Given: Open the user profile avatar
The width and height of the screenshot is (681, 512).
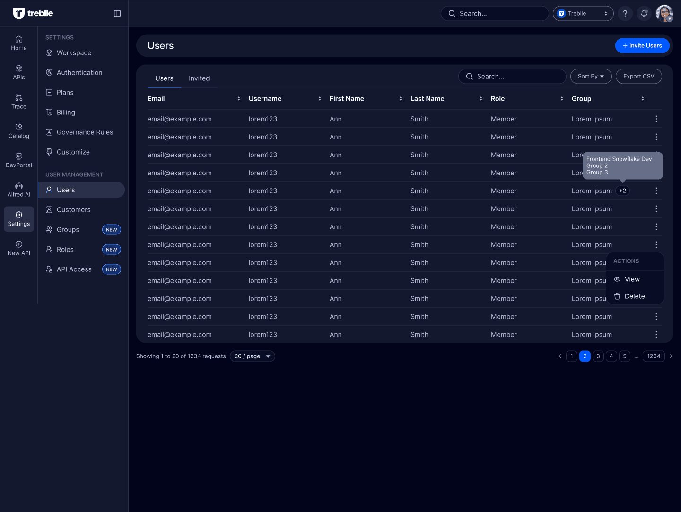Looking at the screenshot, I should pos(664,14).
